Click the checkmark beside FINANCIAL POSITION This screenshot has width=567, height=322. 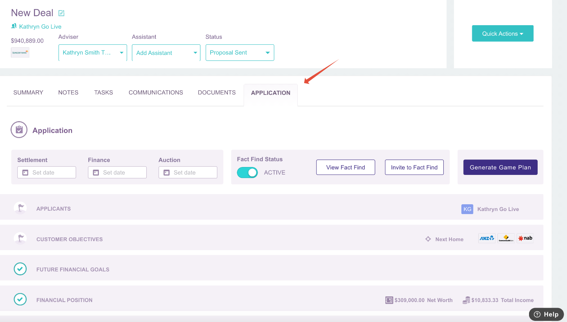(x=20, y=299)
